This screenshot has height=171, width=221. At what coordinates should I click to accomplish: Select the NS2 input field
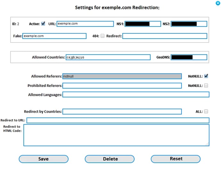189,24
